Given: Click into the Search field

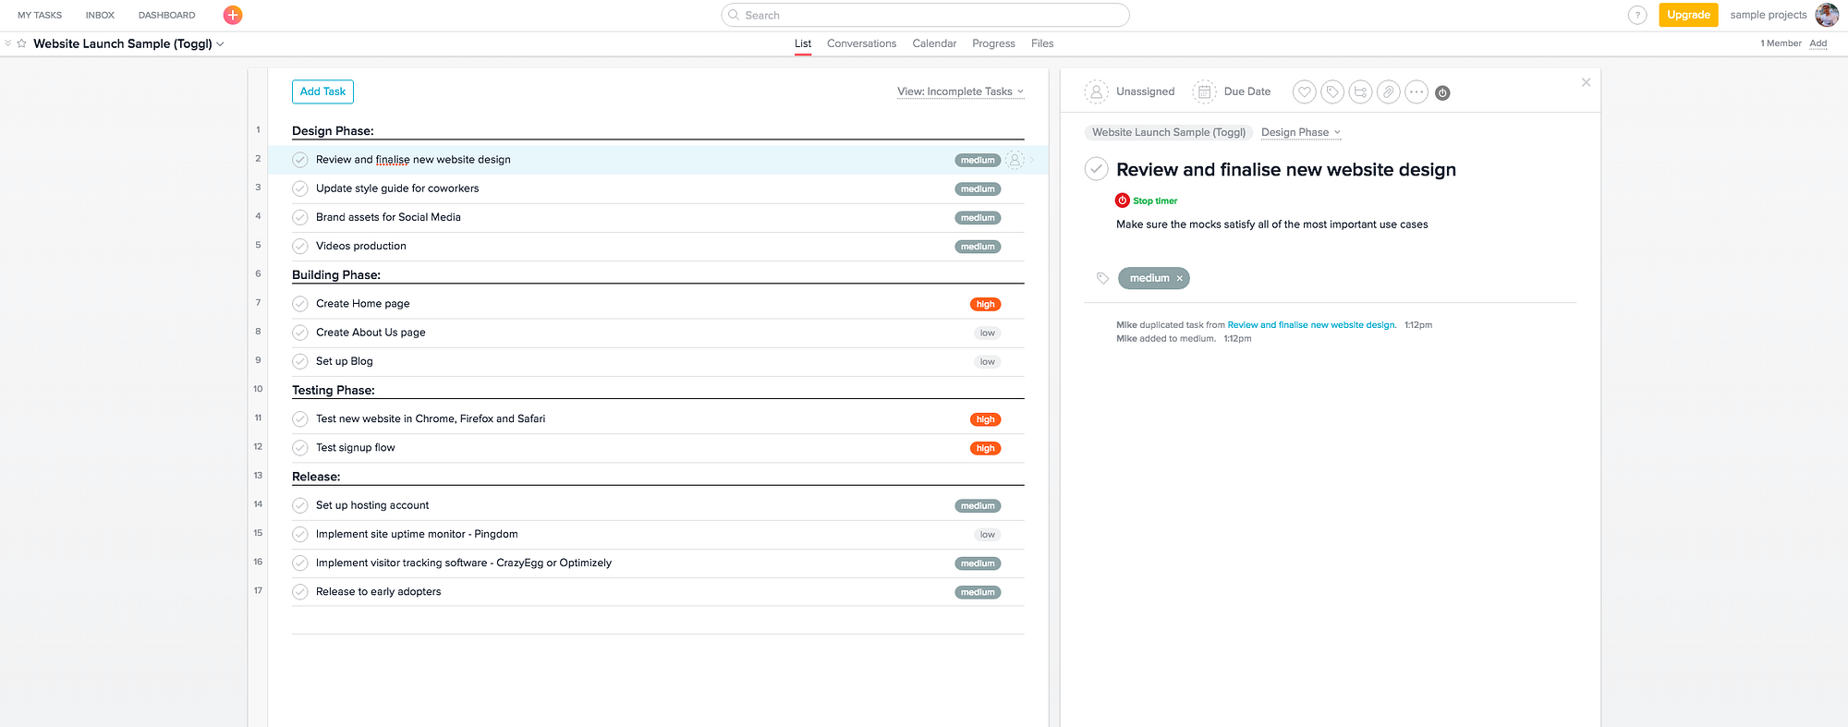Looking at the screenshot, I should pyautogui.click(x=925, y=15).
